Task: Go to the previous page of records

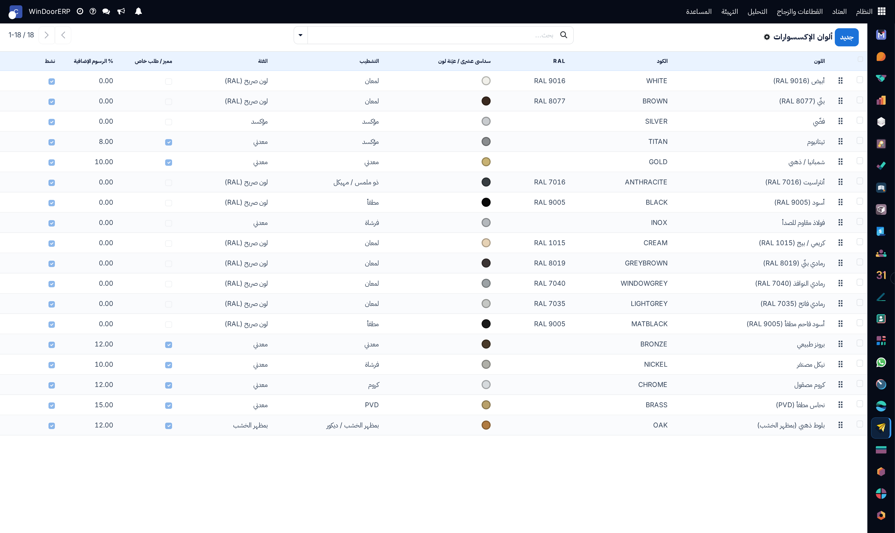Action: coord(63,35)
